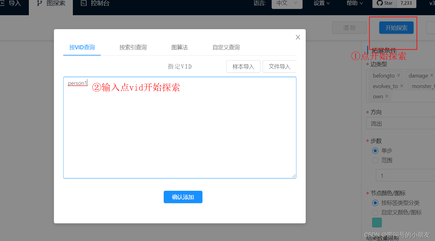Click inside the VID text area
This screenshot has height=241, width=435.
tap(180, 127)
